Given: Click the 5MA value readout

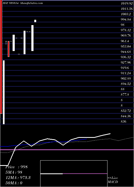Looking at the screenshot, I should 14,172.
